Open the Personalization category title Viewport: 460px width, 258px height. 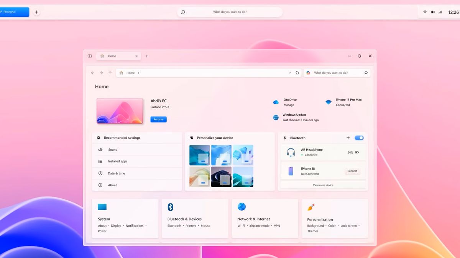pyautogui.click(x=320, y=219)
